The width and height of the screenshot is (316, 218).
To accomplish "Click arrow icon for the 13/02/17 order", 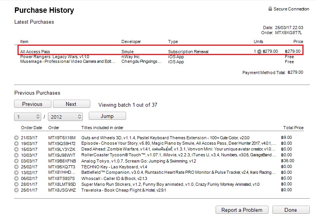I will click(x=16, y=173).
